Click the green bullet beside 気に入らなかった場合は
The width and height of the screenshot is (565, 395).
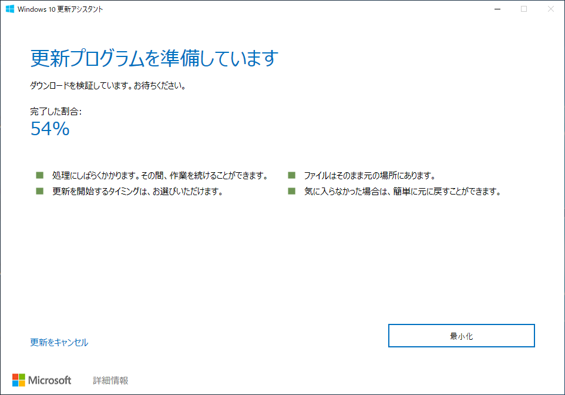click(x=291, y=191)
